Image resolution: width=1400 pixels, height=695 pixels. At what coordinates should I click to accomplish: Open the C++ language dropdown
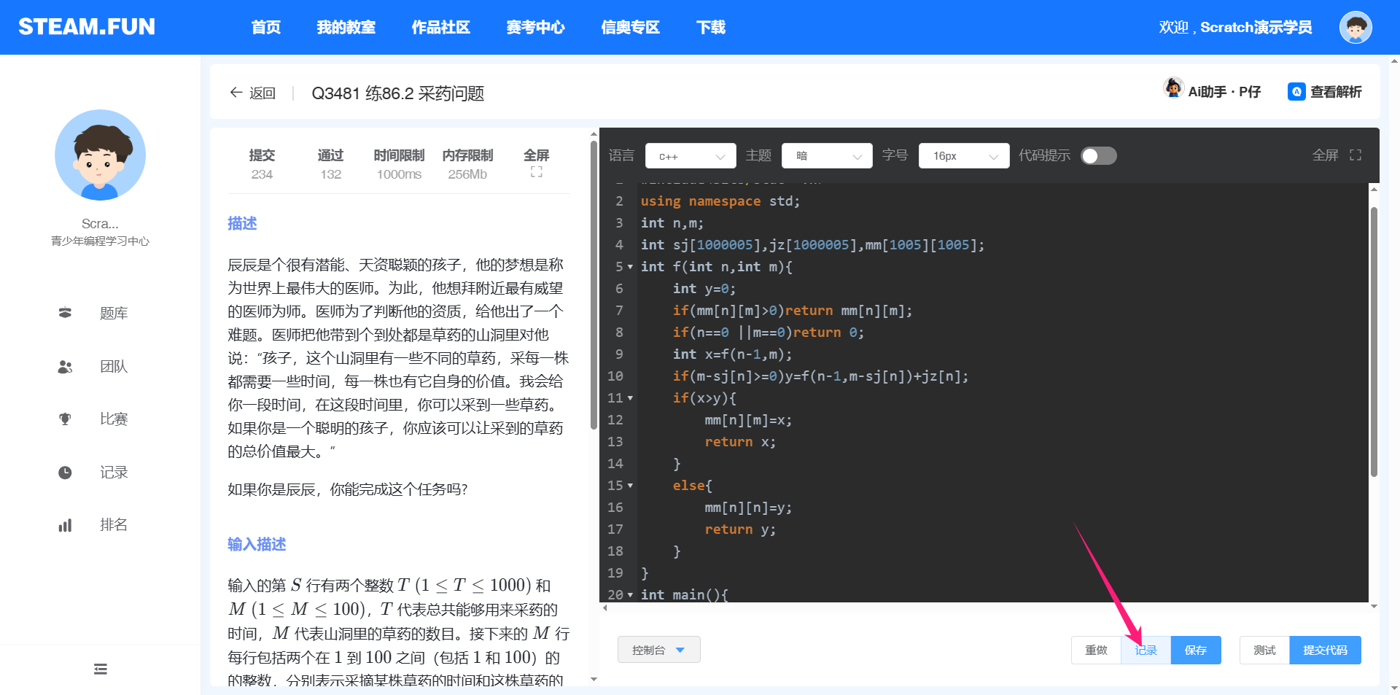click(690, 156)
